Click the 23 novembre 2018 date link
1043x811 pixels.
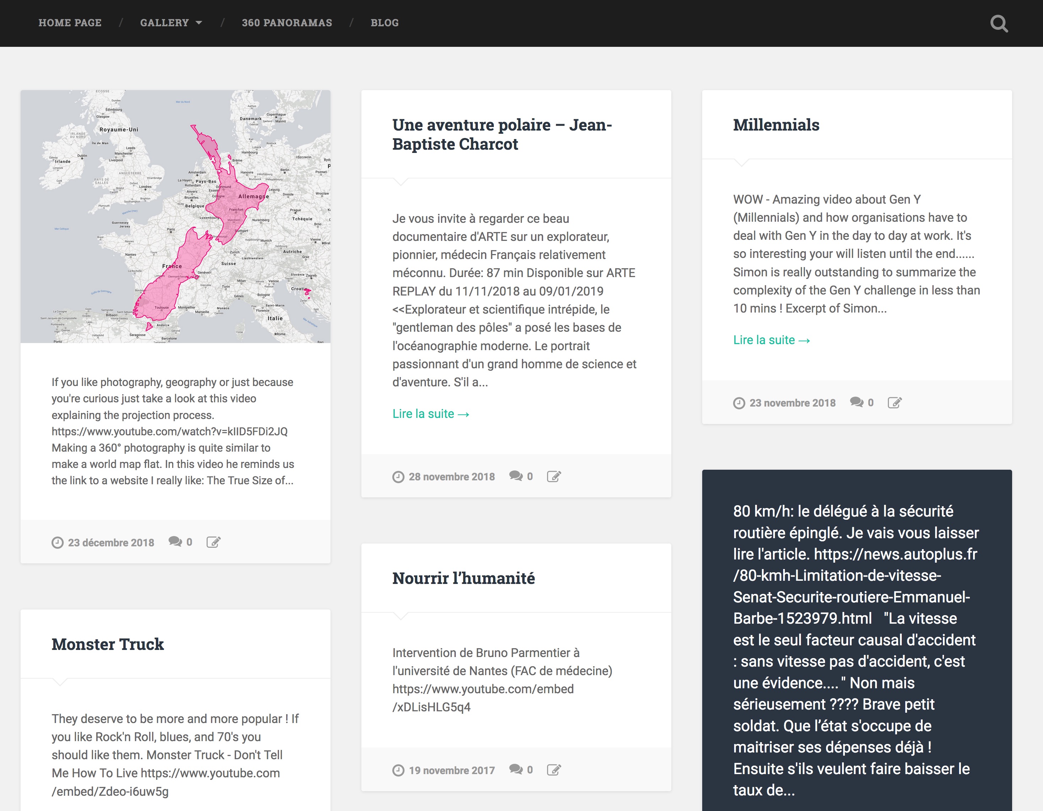(x=792, y=403)
